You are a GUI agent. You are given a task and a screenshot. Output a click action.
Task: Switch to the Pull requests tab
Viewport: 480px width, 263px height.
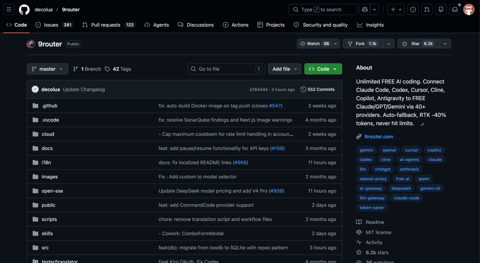109,25
